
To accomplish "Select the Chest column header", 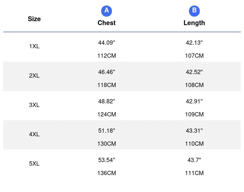I will [x=106, y=23].
